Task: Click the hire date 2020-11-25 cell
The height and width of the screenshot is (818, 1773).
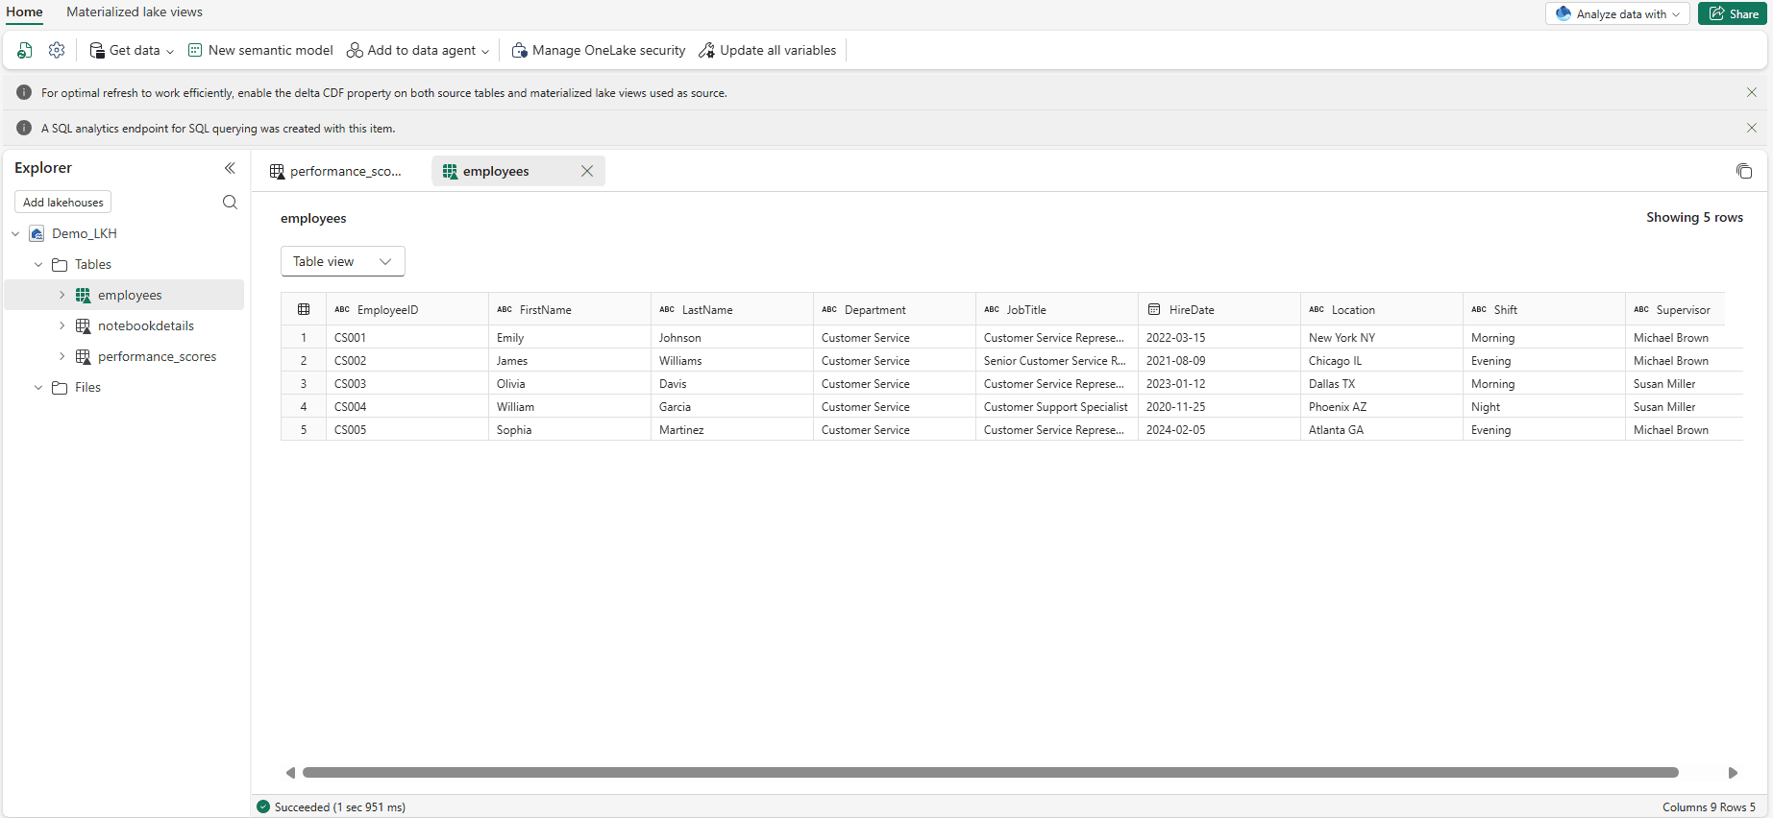Action: (x=1219, y=406)
